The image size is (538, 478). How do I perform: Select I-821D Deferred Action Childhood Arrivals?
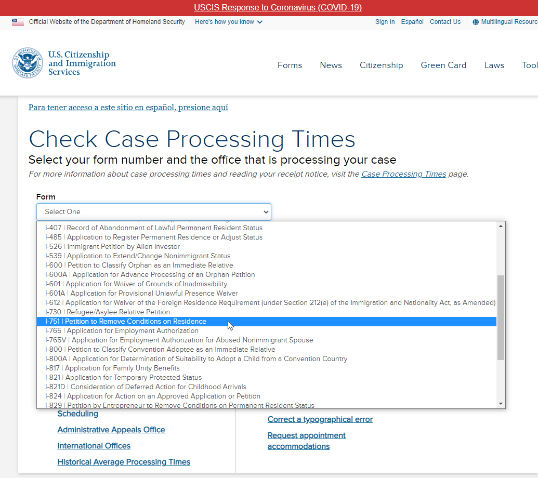tap(267, 387)
